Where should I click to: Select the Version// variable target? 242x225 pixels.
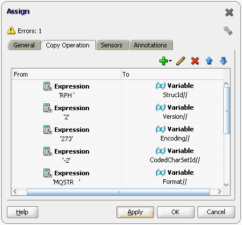(175, 116)
